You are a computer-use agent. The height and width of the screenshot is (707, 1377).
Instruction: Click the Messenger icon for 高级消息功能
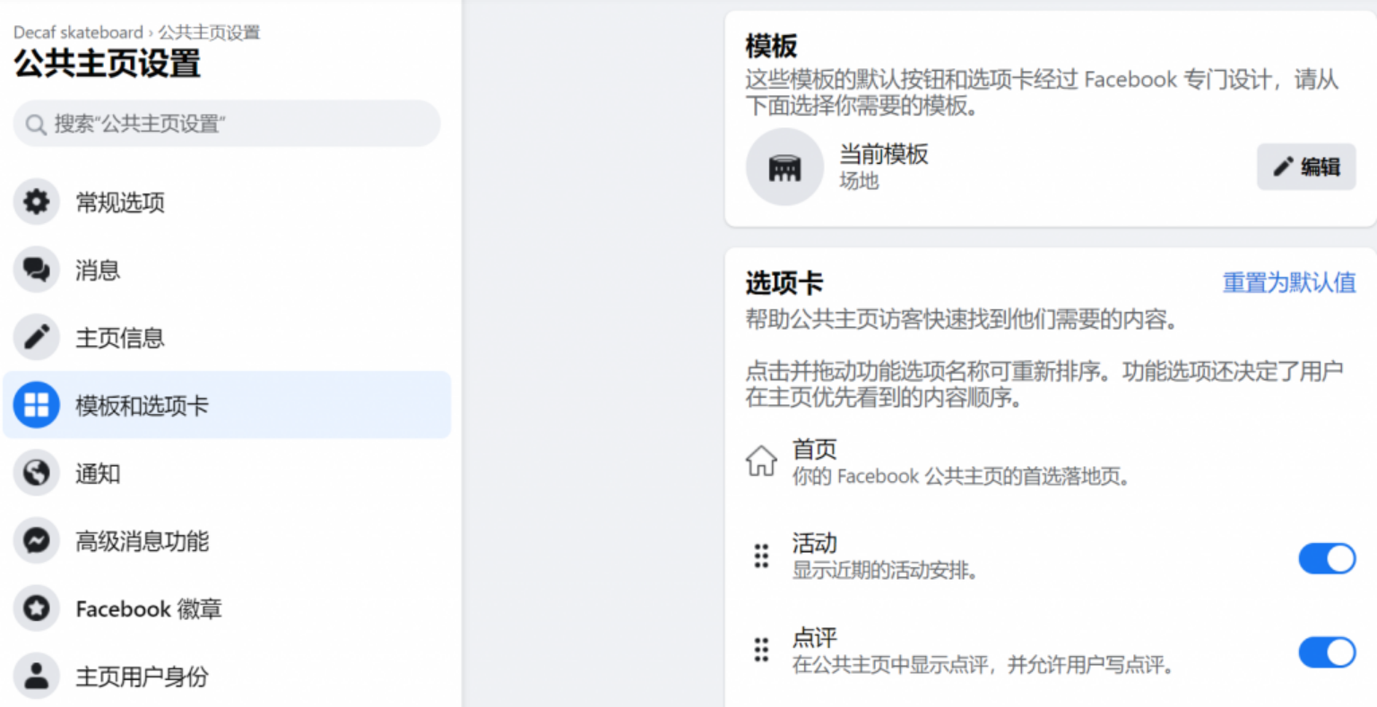tap(36, 540)
